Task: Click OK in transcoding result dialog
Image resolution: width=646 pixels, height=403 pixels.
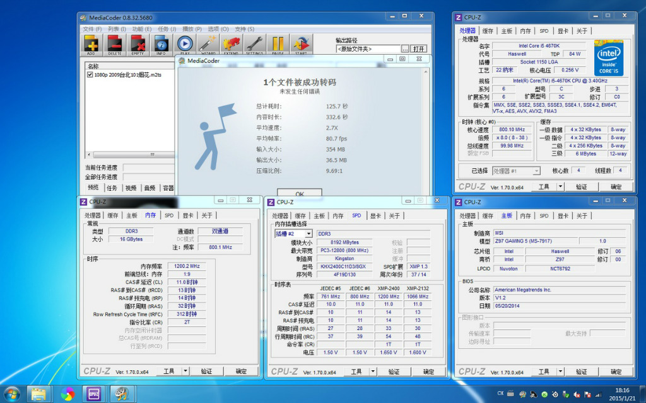Action: click(300, 193)
